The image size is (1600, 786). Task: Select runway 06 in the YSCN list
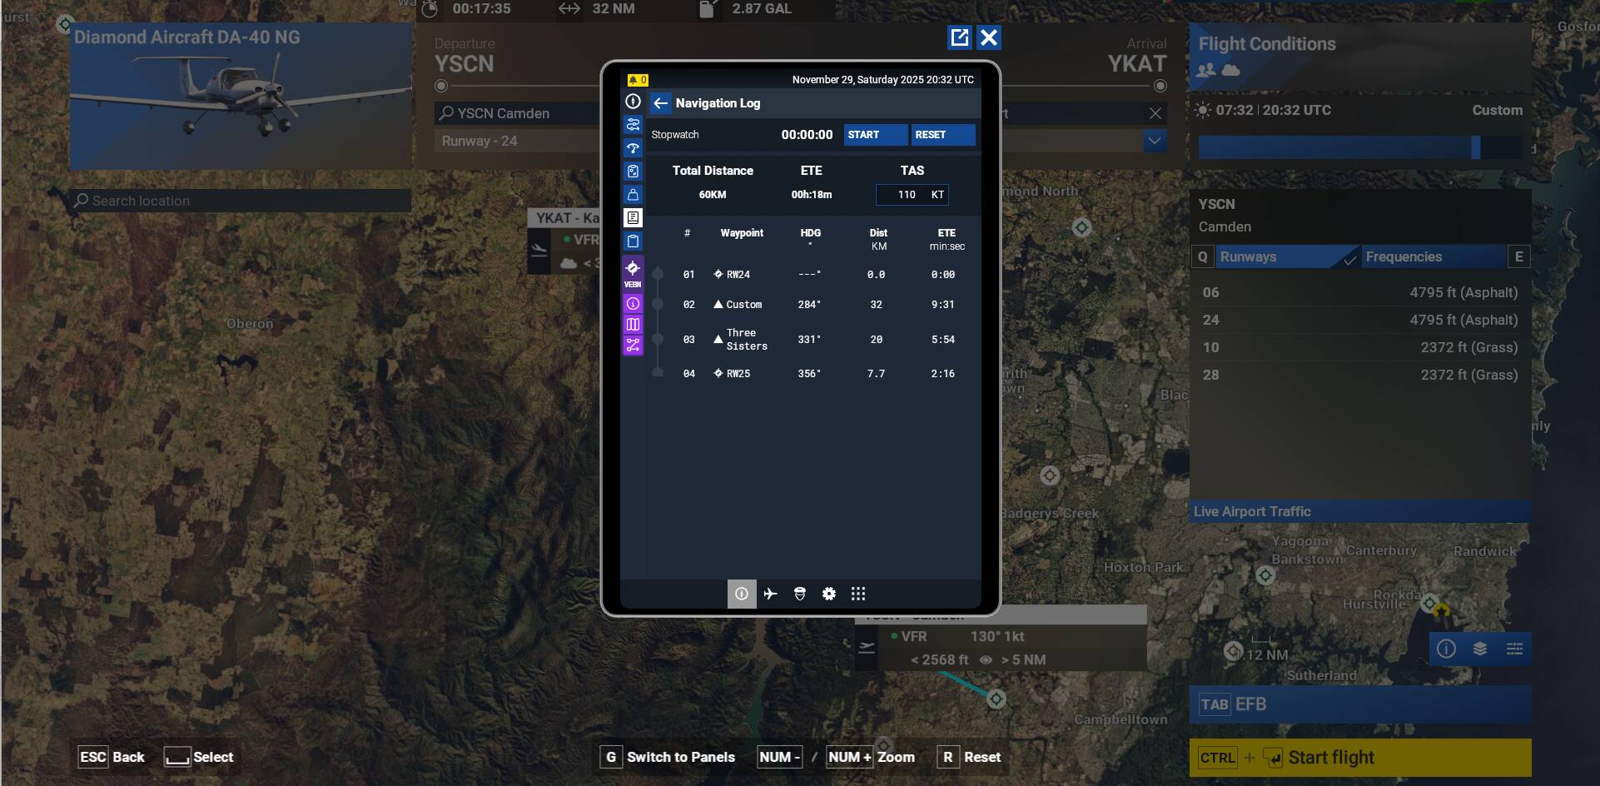[1360, 293]
